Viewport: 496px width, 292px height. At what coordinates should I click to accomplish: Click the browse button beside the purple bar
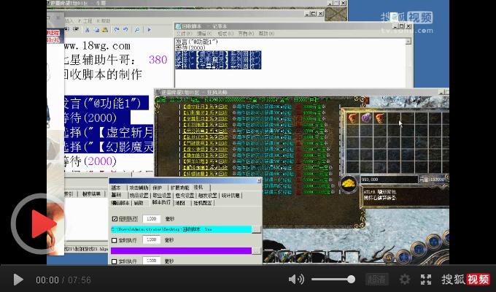[x=257, y=251]
